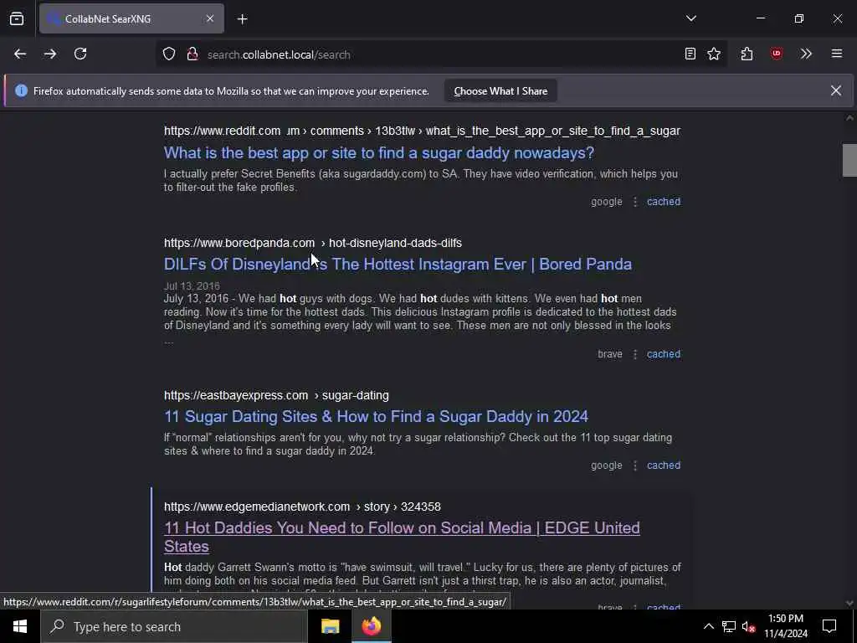Screen dimensions: 857x643
Task: Open cached version of eastbayexpress result
Action: [664, 466]
